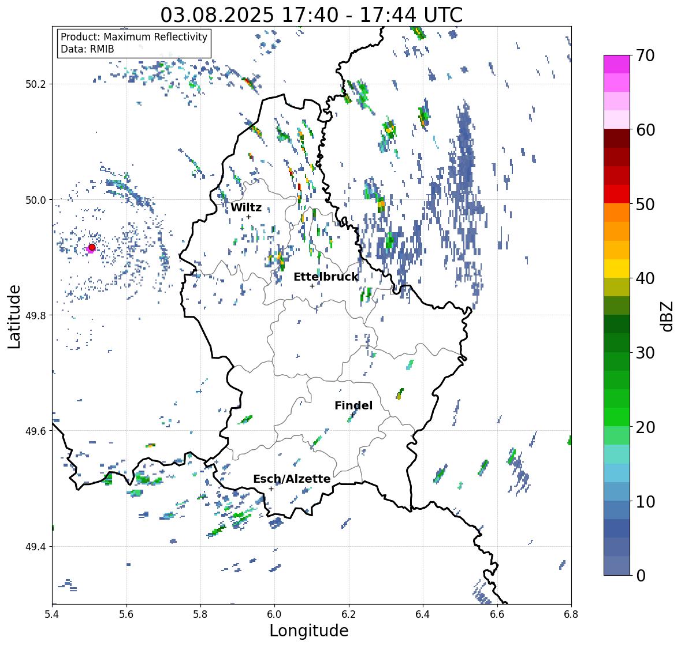This screenshot has height=645, width=681.
Task: Click the yellow segment above 40 dBZ
Action: click(x=617, y=269)
